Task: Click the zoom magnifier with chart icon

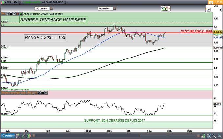Action: click(x=209, y=136)
